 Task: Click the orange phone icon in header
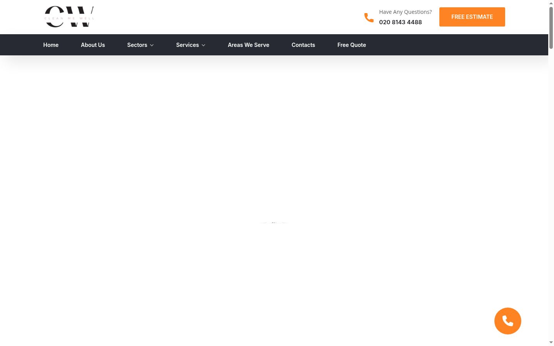pyautogui.click(x=369, y=17)
